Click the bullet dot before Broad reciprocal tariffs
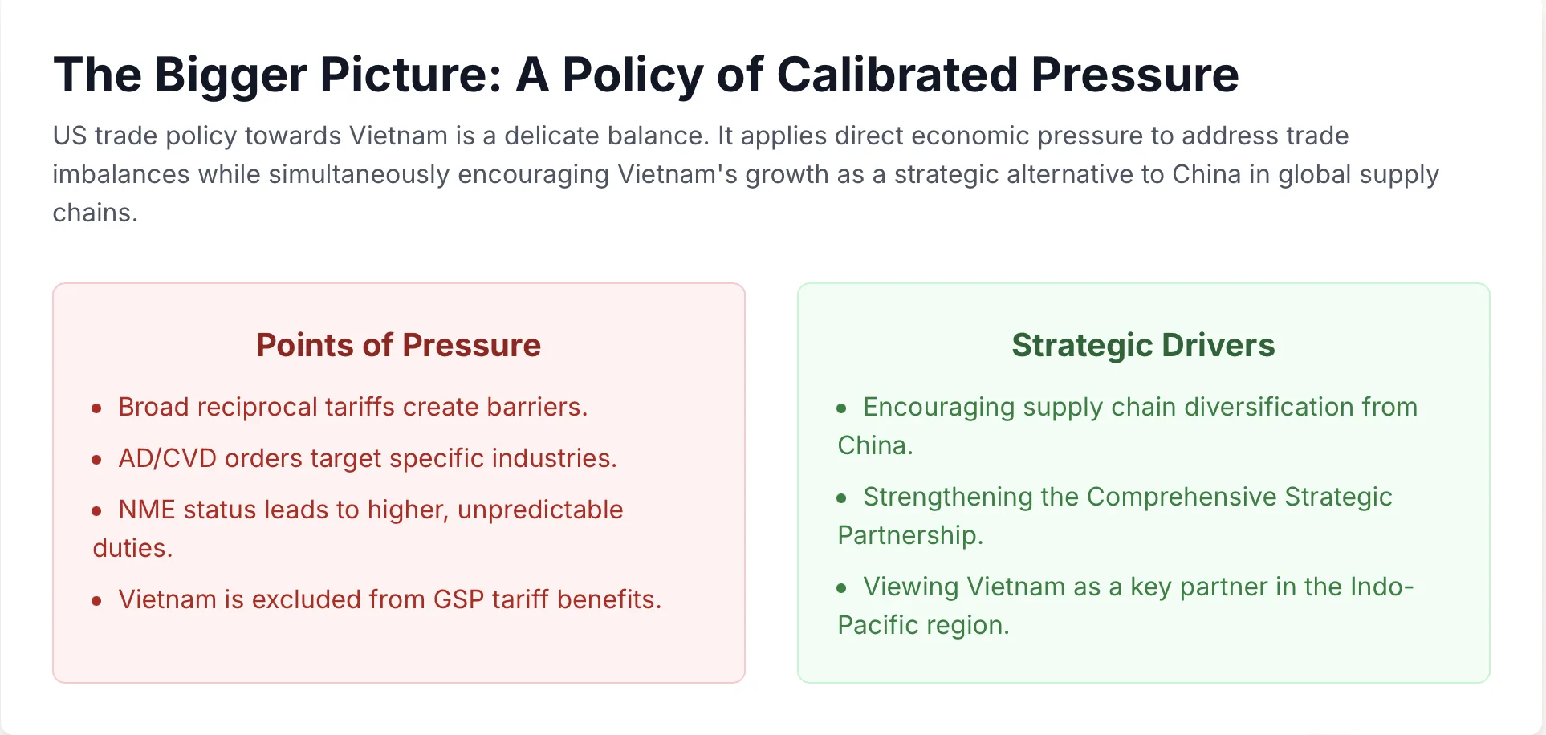 point(96,408)
